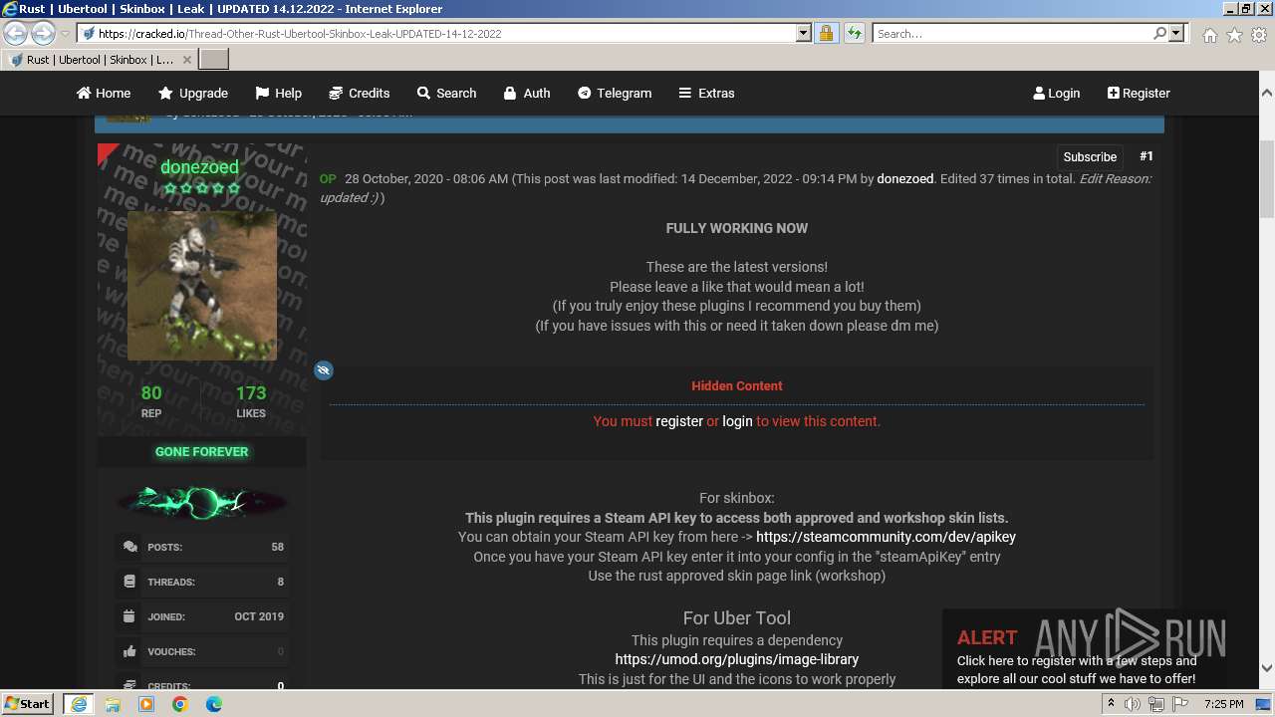Click the volume speaker tray icon
This screenshot has height=717, width=1275.
coord(1133,704)
